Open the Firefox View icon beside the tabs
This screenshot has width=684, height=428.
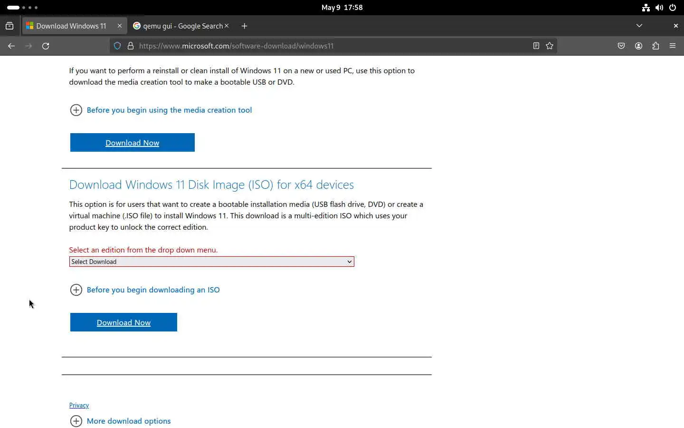tap(9, 26)
